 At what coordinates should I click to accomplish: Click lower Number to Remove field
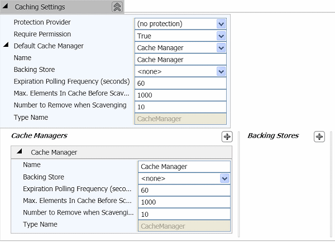[184, 214]
